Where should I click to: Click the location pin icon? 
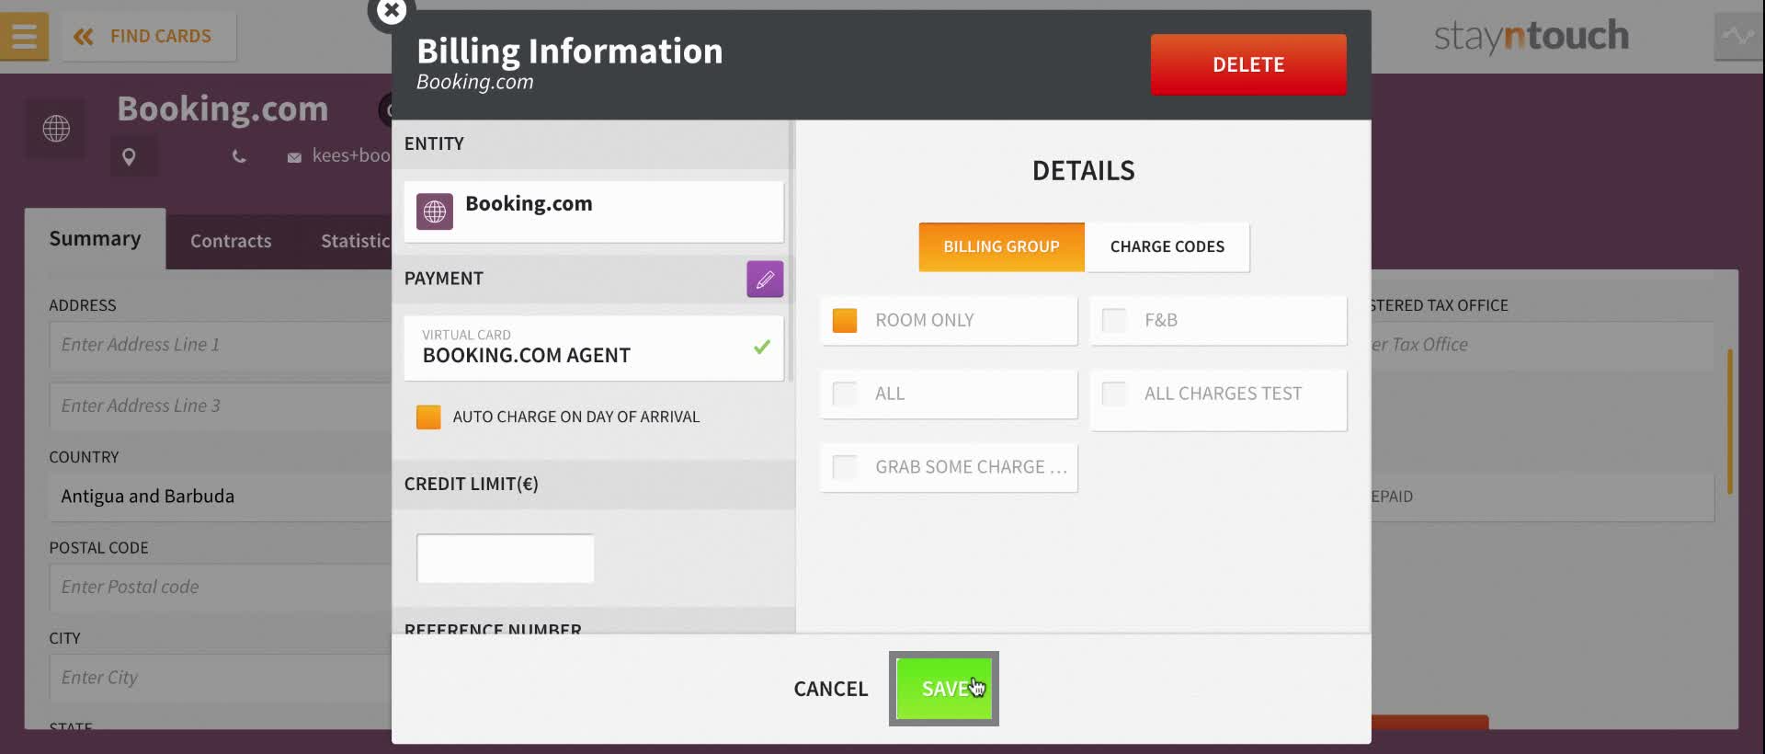(x=129, y=157)
